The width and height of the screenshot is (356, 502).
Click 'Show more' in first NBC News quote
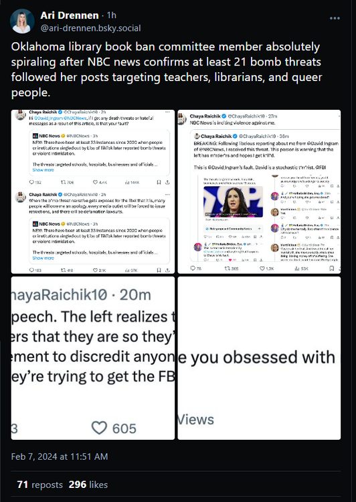click(43, 170)
